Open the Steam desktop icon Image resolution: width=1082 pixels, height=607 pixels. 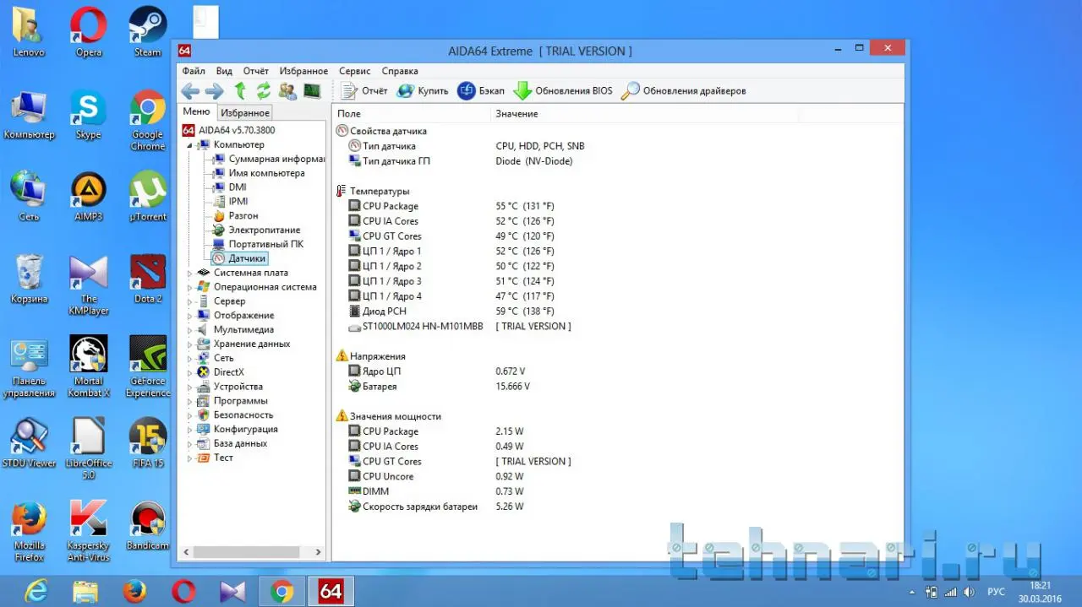[x=148, y=31]
